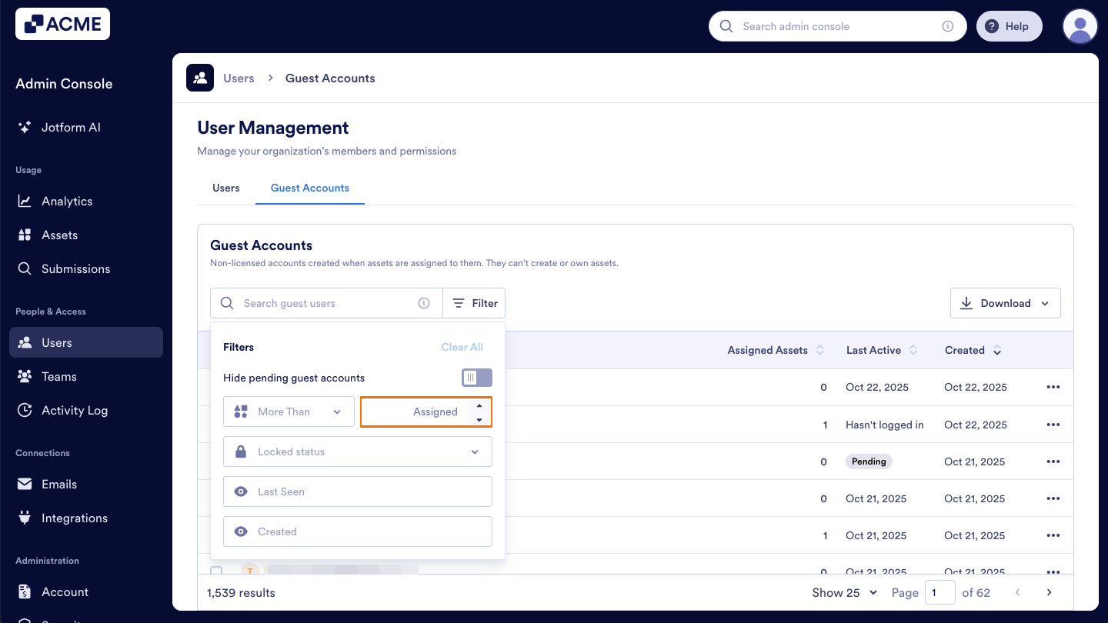Open the More Than condition dropdown
This screenshot has width=1108, height=623.
pyautogui.click(x=289, y=411)
